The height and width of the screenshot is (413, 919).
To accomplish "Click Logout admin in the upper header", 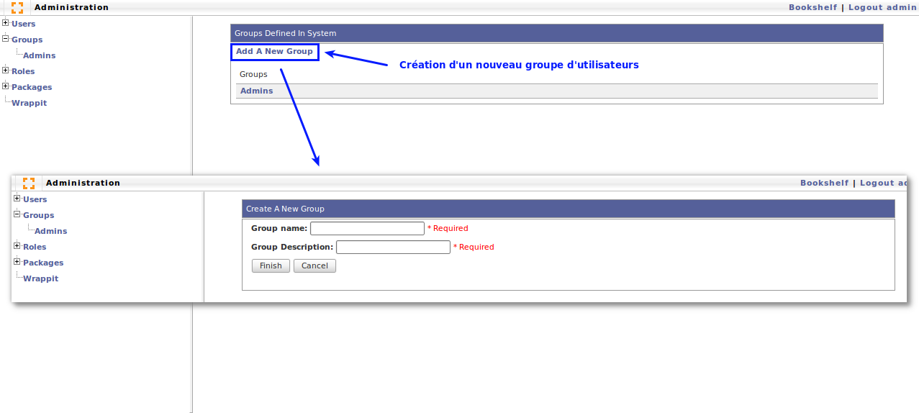I will pos(882,7).
